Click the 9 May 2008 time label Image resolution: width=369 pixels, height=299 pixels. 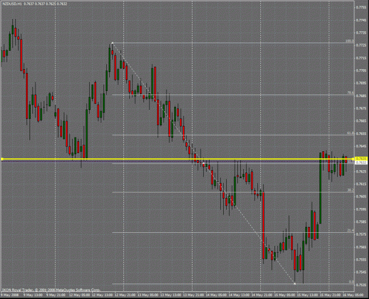(x=9, y=295)
